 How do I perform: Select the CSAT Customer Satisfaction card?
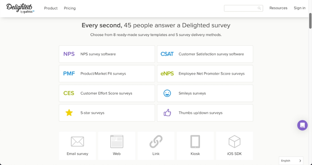[x=205, y=54]
